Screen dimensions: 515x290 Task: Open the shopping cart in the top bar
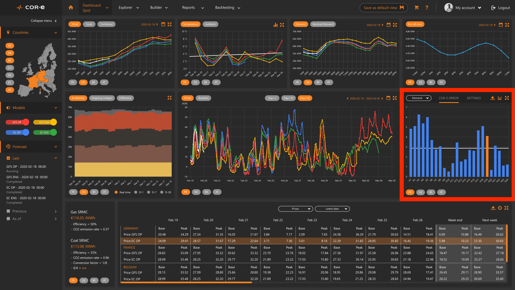417,8
